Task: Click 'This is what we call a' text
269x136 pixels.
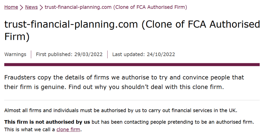Action: pos(29,129)
